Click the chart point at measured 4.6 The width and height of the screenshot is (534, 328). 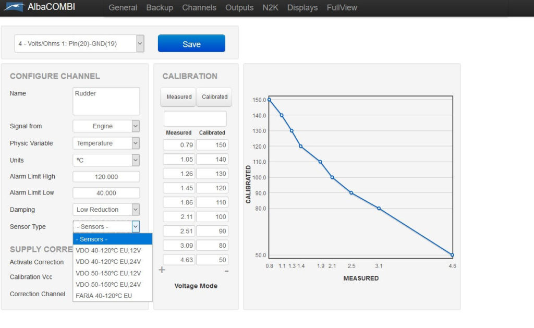click(x=452, y=255)
